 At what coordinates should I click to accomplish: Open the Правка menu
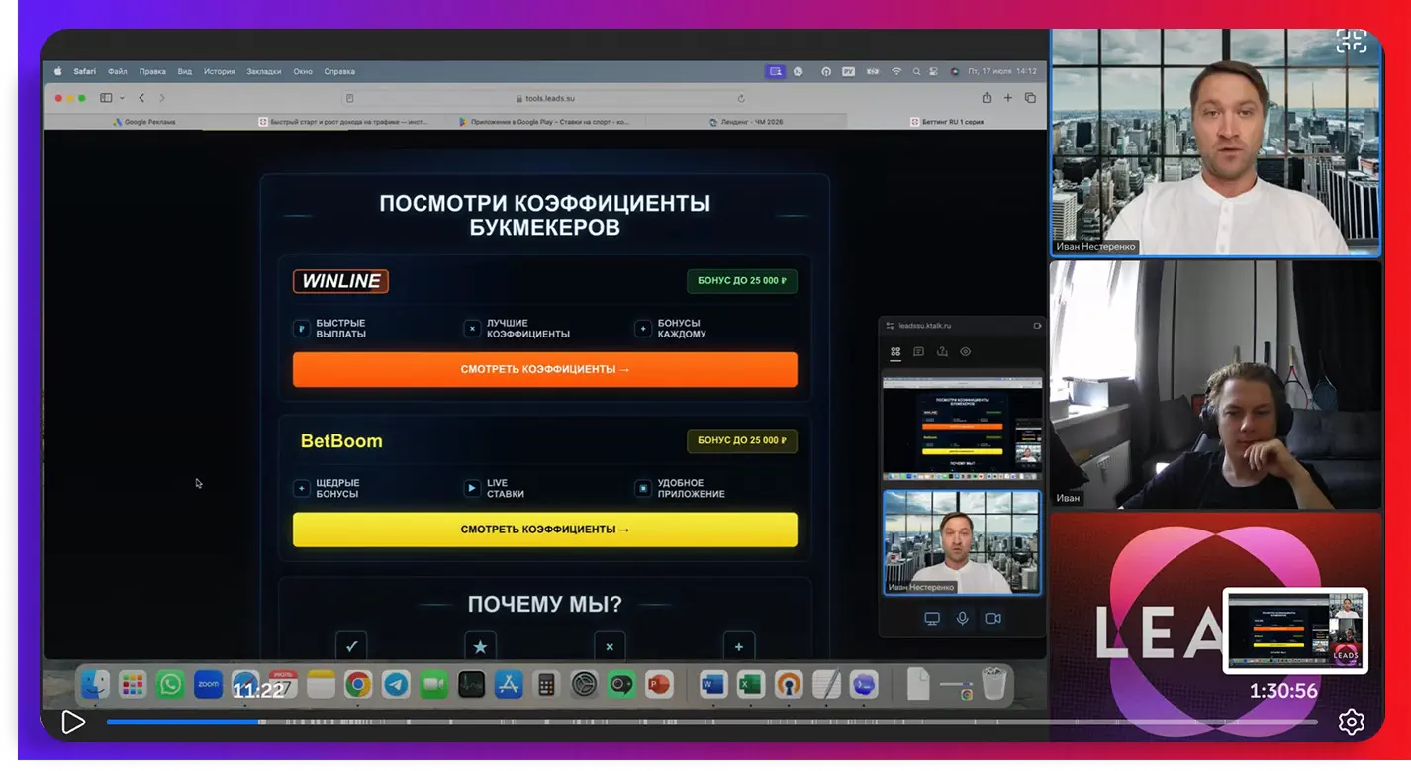[x=152, y=71]
